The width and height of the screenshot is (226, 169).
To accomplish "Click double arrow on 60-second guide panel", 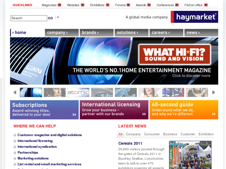I will (x=214, y=114).
